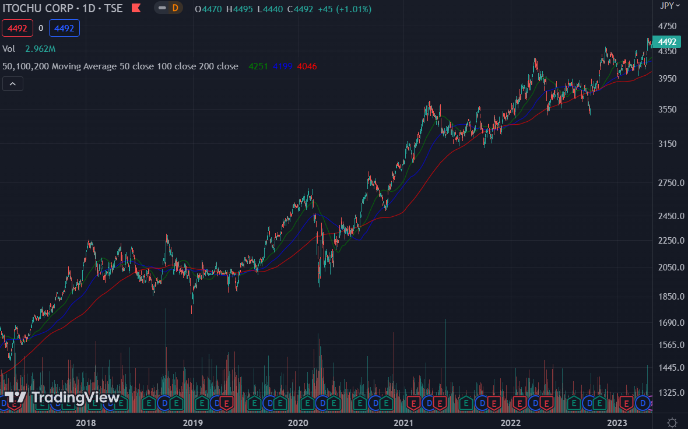The image size is (688, 429).
Task: Open chart settings gear at bottom right
Action: [x=672, y=423]
